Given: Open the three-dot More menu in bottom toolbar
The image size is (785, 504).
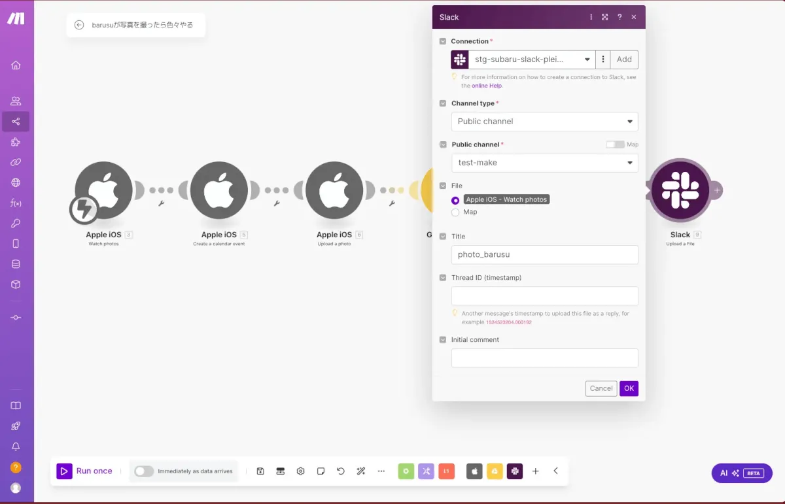Looking at the screenshot, I should point(381,471).
